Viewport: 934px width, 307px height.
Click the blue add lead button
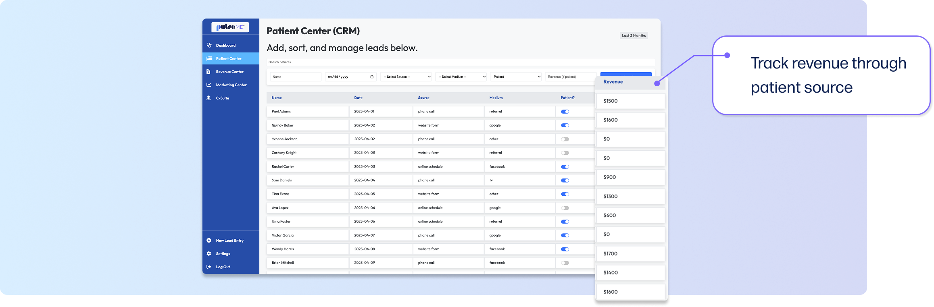pyautogui.click(x=626, y=74)
